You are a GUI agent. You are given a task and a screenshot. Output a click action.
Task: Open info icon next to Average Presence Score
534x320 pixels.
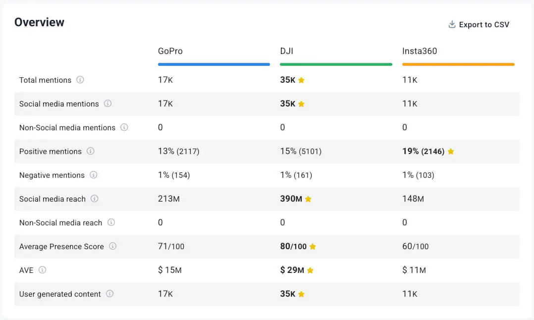(113, 246)
